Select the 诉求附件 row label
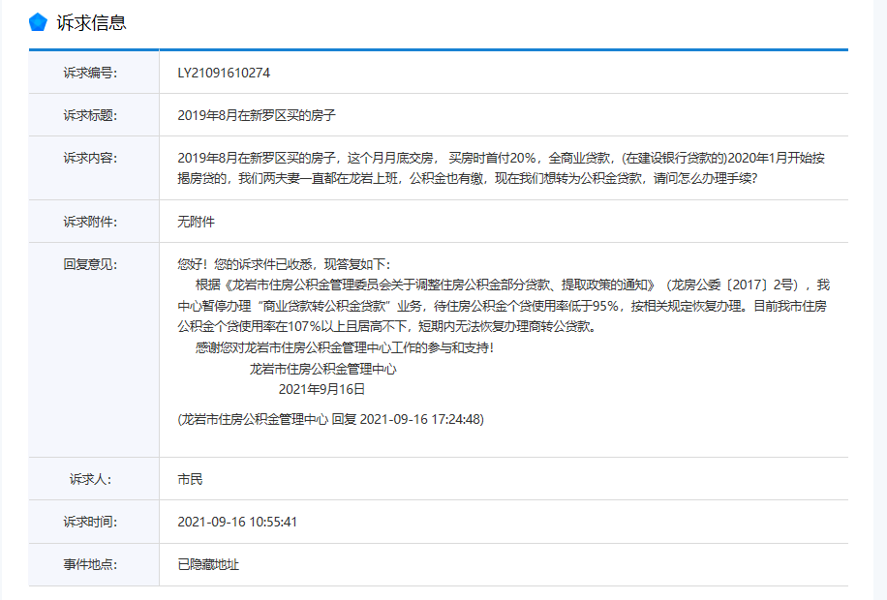 90,222
